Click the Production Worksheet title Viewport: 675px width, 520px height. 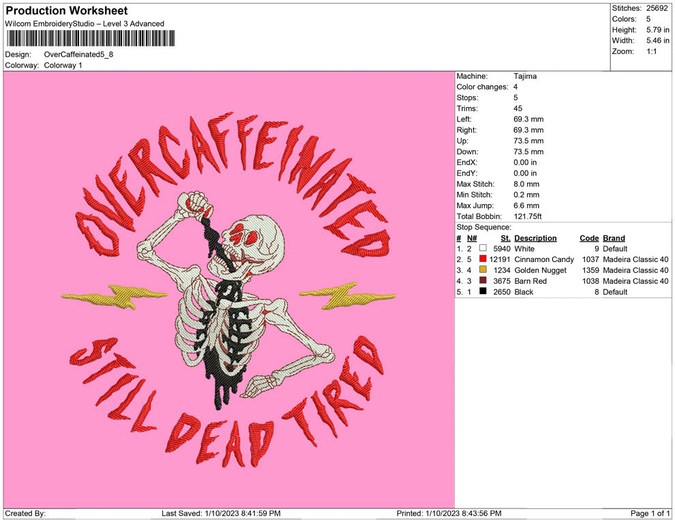point(67,10)
